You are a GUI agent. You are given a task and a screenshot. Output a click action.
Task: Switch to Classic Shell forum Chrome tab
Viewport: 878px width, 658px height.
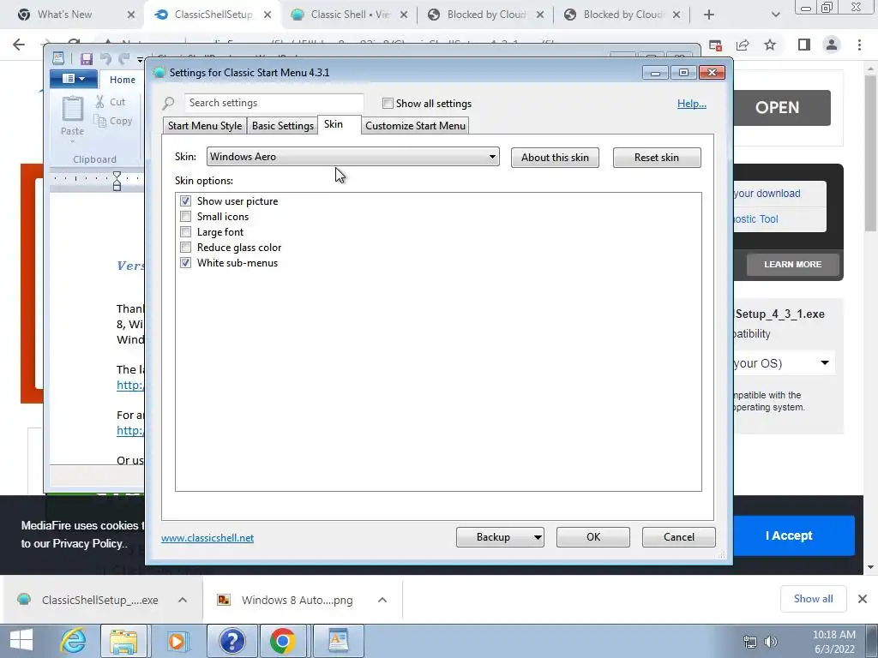pos(351,15)
